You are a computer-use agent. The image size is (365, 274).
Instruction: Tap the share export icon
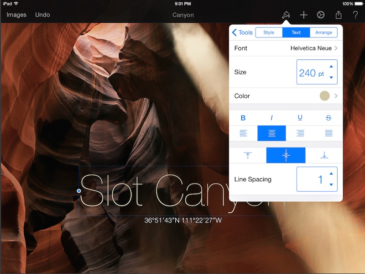pyautogui.click(x=339, y=15)
